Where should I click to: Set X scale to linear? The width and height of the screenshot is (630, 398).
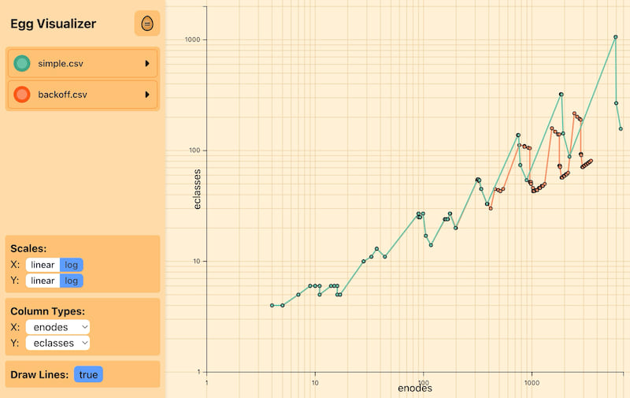[x=43, y=265]
